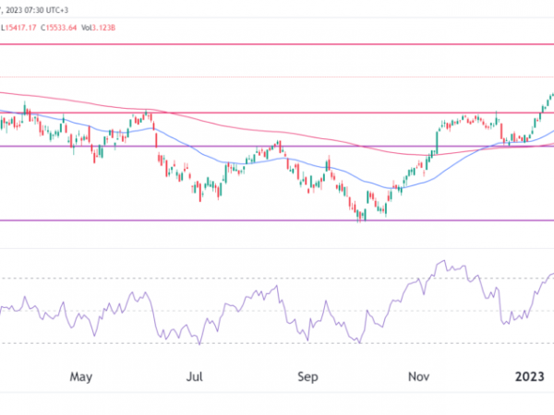Click the Nov label on time axis
Screen dimensions: 554x415
[x=418, y=376]
